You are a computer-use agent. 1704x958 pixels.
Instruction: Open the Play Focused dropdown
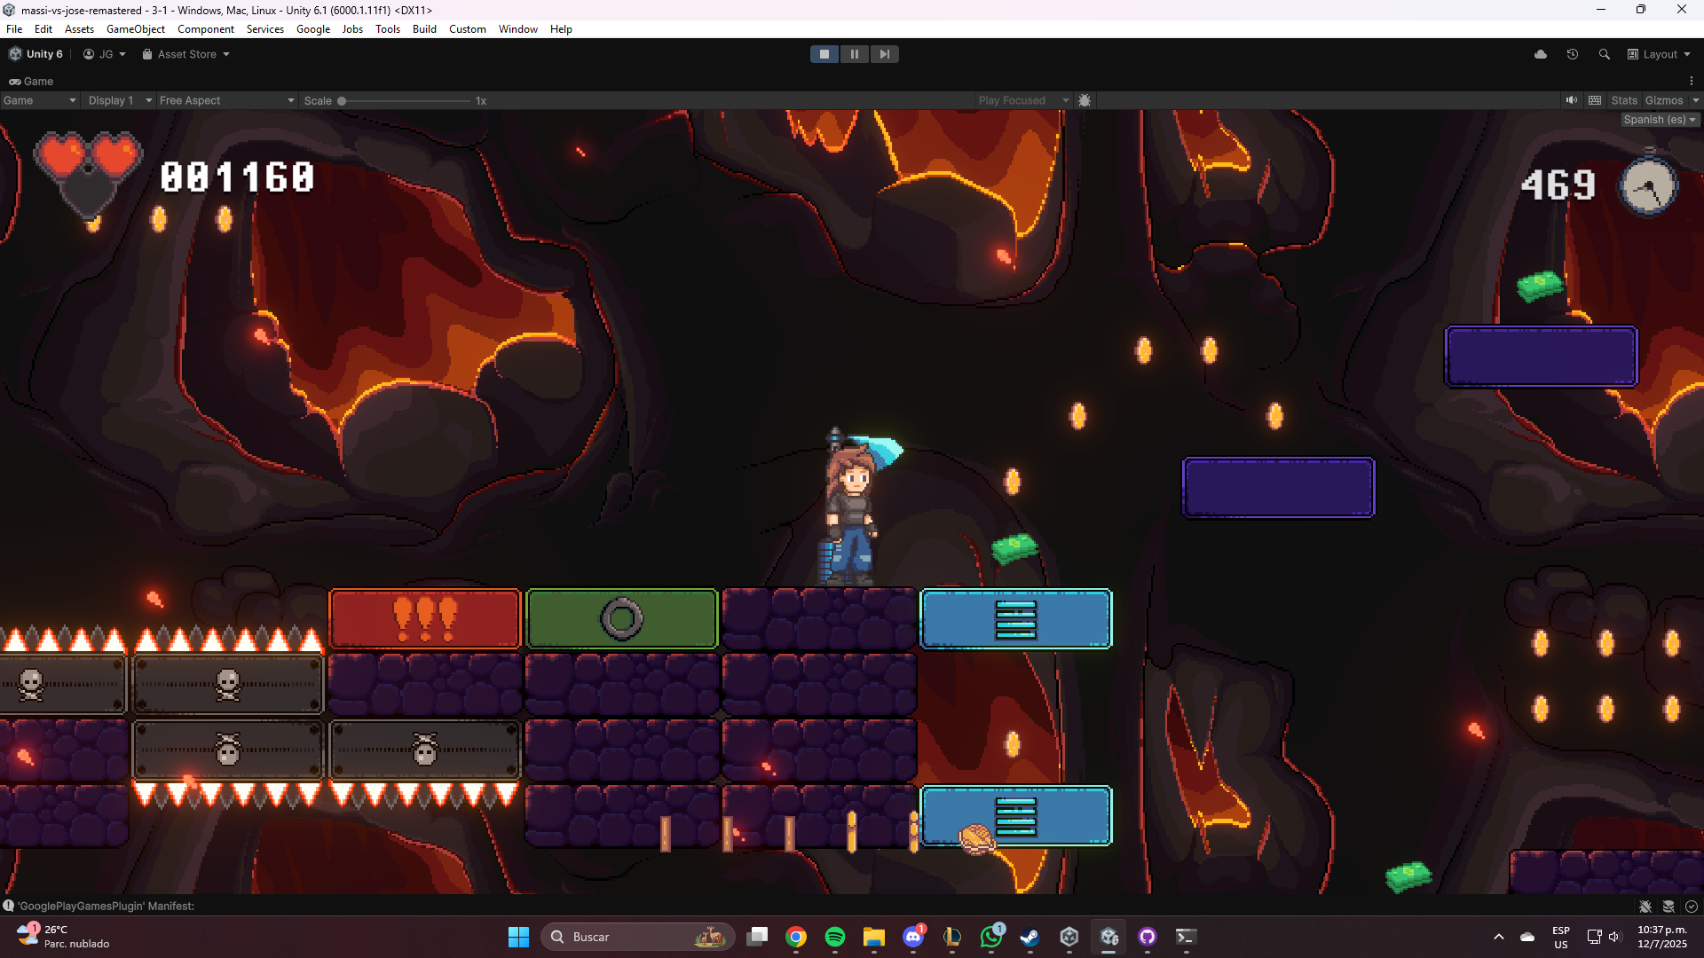pyautogui.click(x=1022, y=100)
